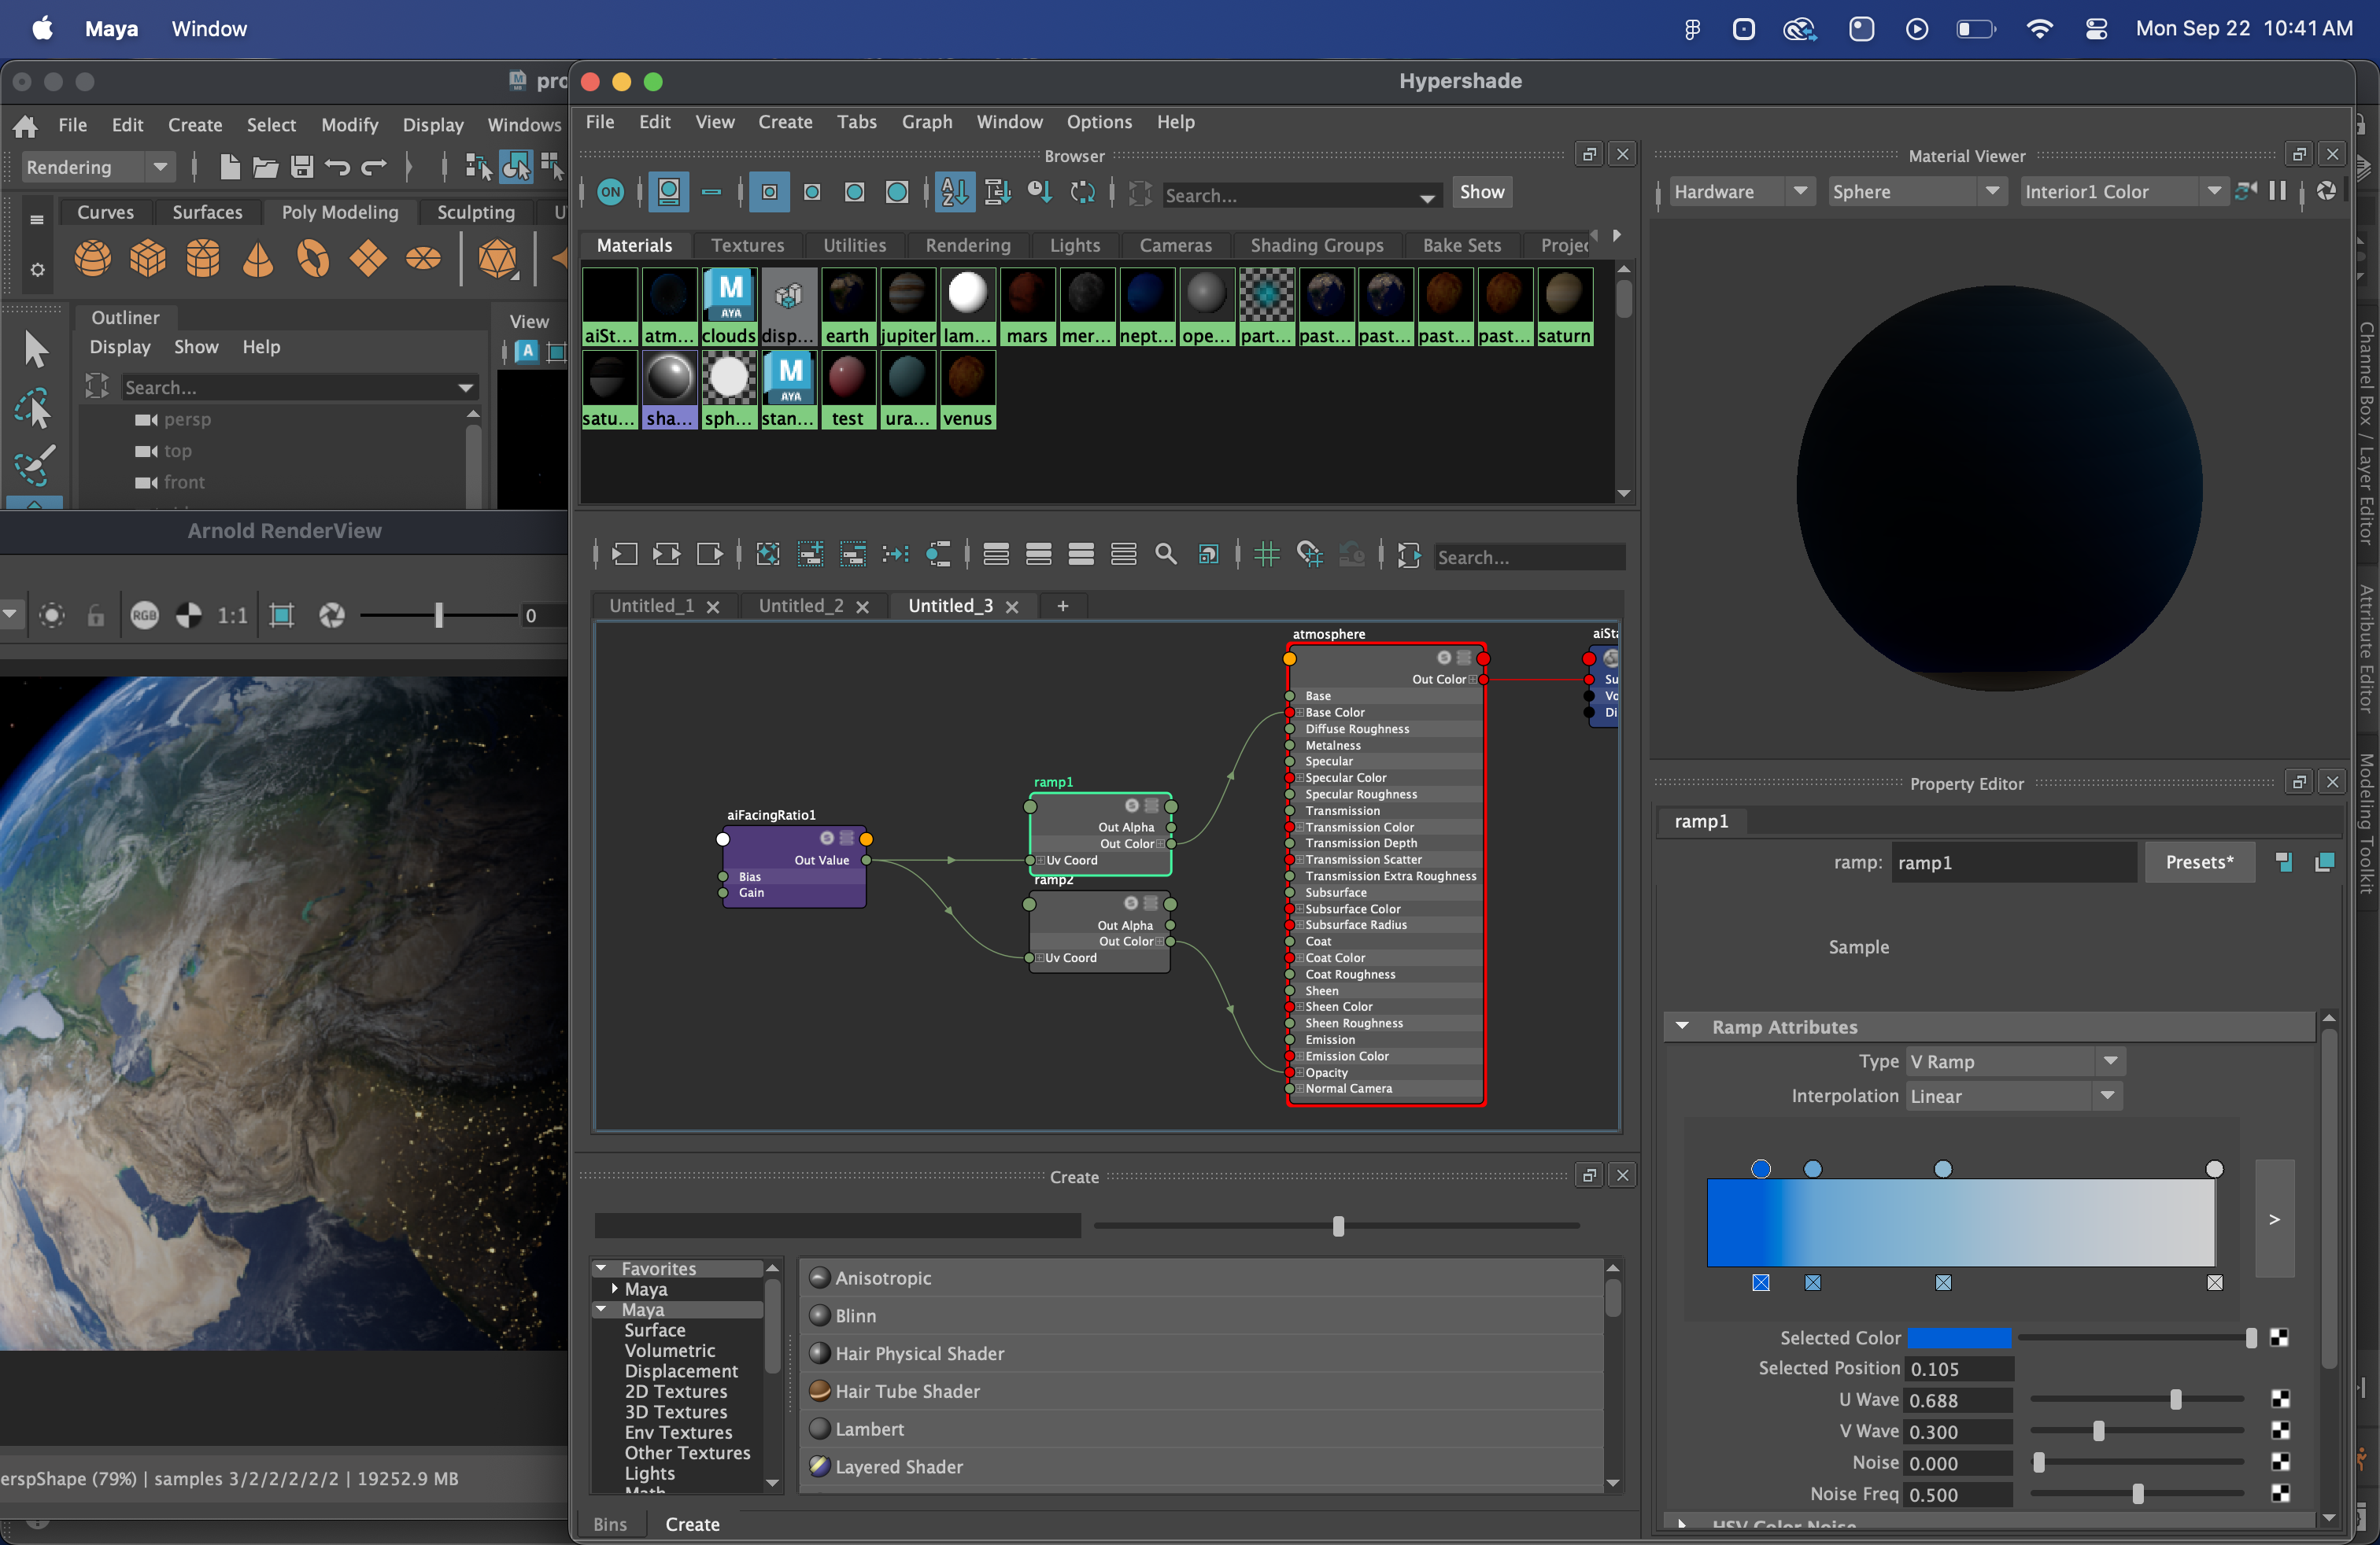Click the Presets* button

2198,862
